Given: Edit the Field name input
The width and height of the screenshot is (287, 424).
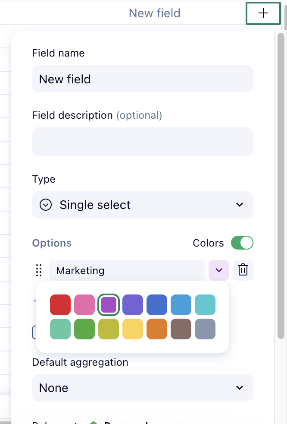Looking at the screenshot, I should point(142,79).
